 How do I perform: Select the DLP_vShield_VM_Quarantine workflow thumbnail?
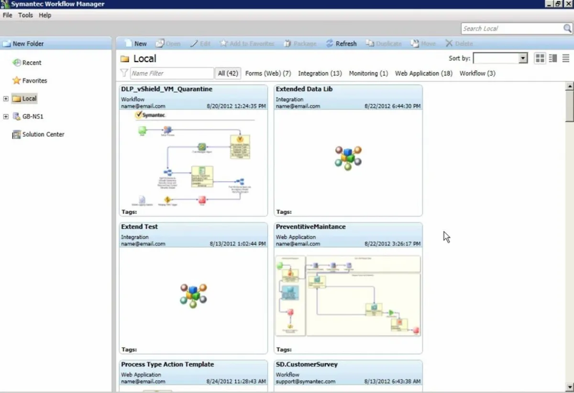click(x=193, y=159)
